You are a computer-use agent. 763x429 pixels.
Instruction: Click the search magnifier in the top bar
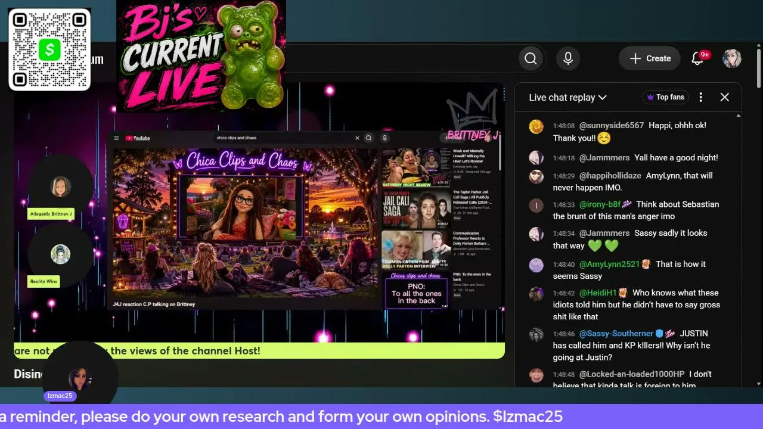coord(531,58)
